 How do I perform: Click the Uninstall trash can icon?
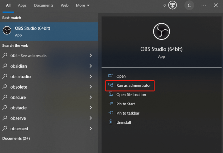pos(111,122)
